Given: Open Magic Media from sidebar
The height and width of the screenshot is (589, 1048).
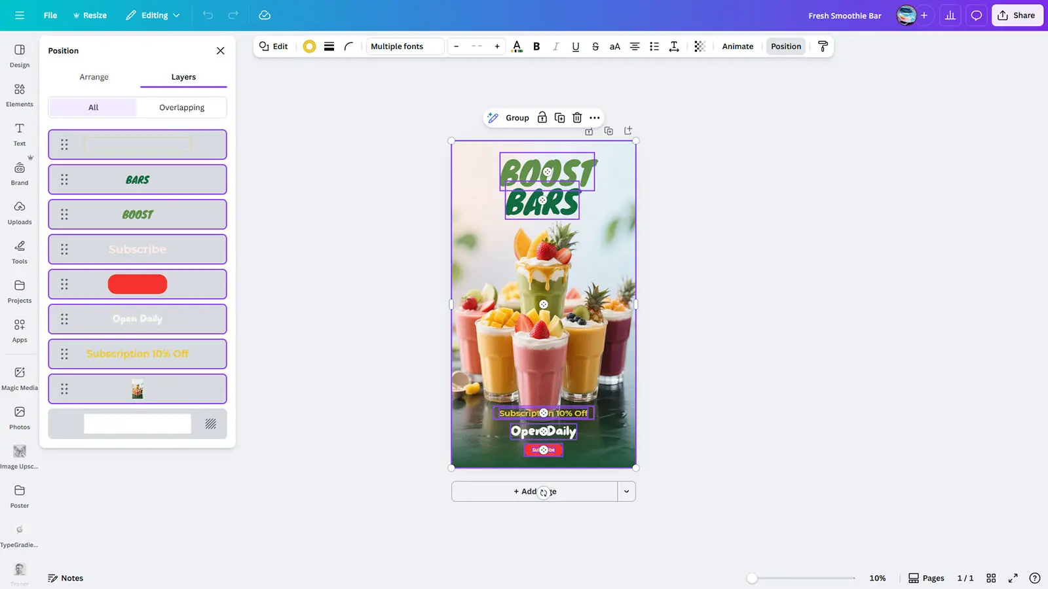Looking at the screenshot, I should tap(20, 378).
